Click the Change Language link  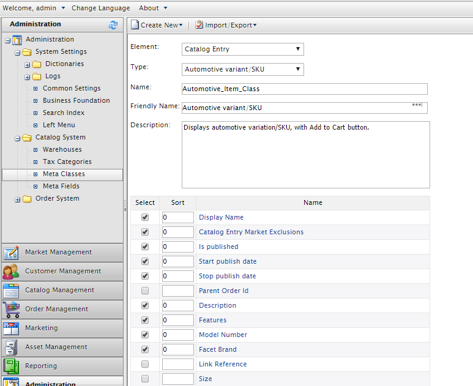click(x=100, y=8)
